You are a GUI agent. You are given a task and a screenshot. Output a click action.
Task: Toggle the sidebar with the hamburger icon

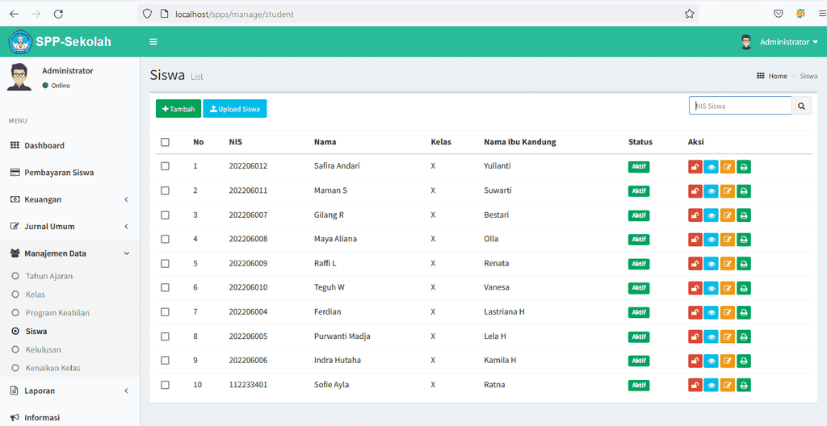click(153, 42)
